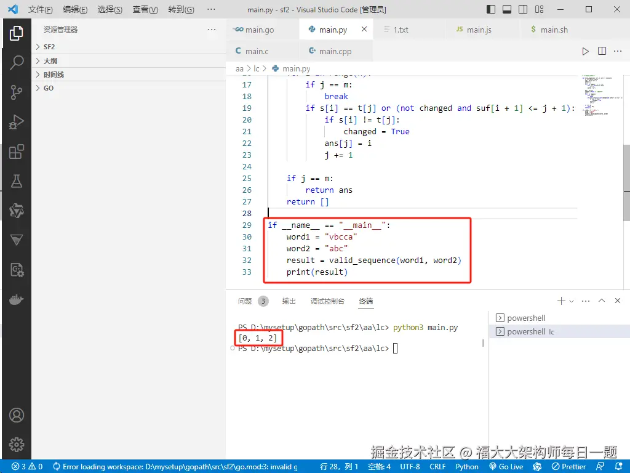Start Go Live server
The width and height of the screenshot is (630, 473).
point(506,467)
